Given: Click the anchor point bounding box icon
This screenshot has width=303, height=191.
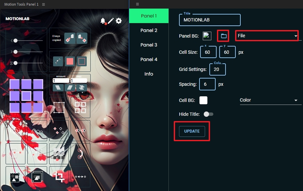Looking at the screenshot, I should [59, 107].
